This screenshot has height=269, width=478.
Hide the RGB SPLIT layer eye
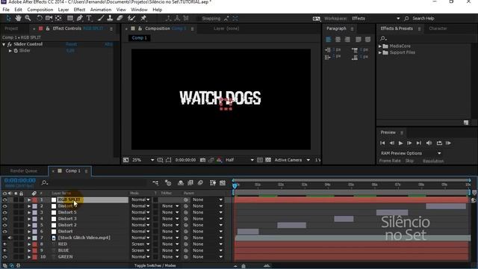(4, 200)
